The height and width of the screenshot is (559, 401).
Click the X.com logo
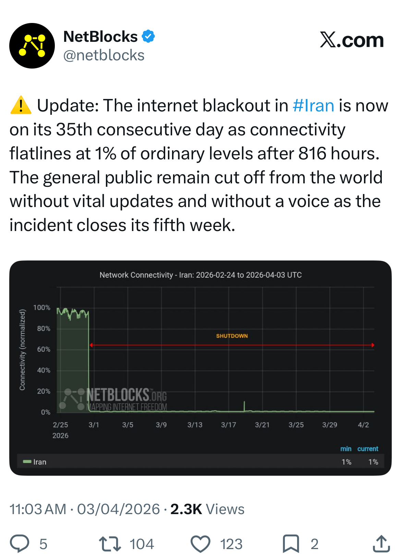351,40
